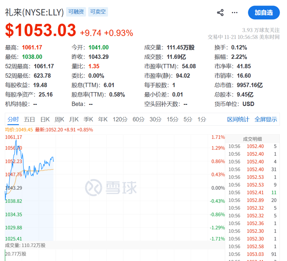The height and width of the screenshot is (261, 287).
Task: Select the 季K chart tab
Action: point(88,119)
